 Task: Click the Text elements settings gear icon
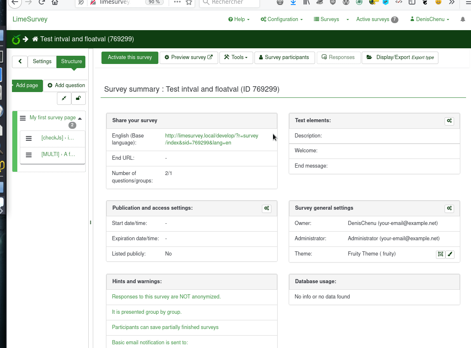point(449,121)
